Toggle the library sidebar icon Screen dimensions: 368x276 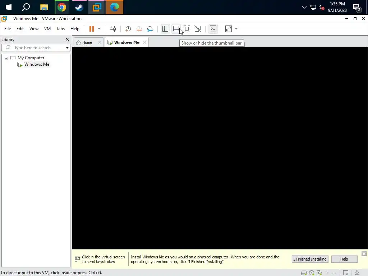coord(165,29)
